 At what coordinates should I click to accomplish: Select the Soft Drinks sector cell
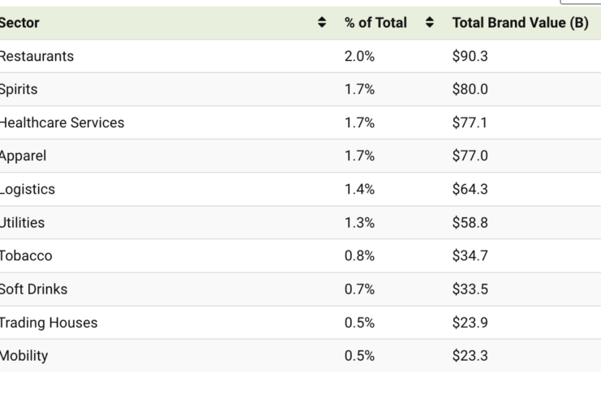click(x=33, y=289)
